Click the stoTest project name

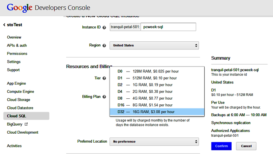point(15,25)
